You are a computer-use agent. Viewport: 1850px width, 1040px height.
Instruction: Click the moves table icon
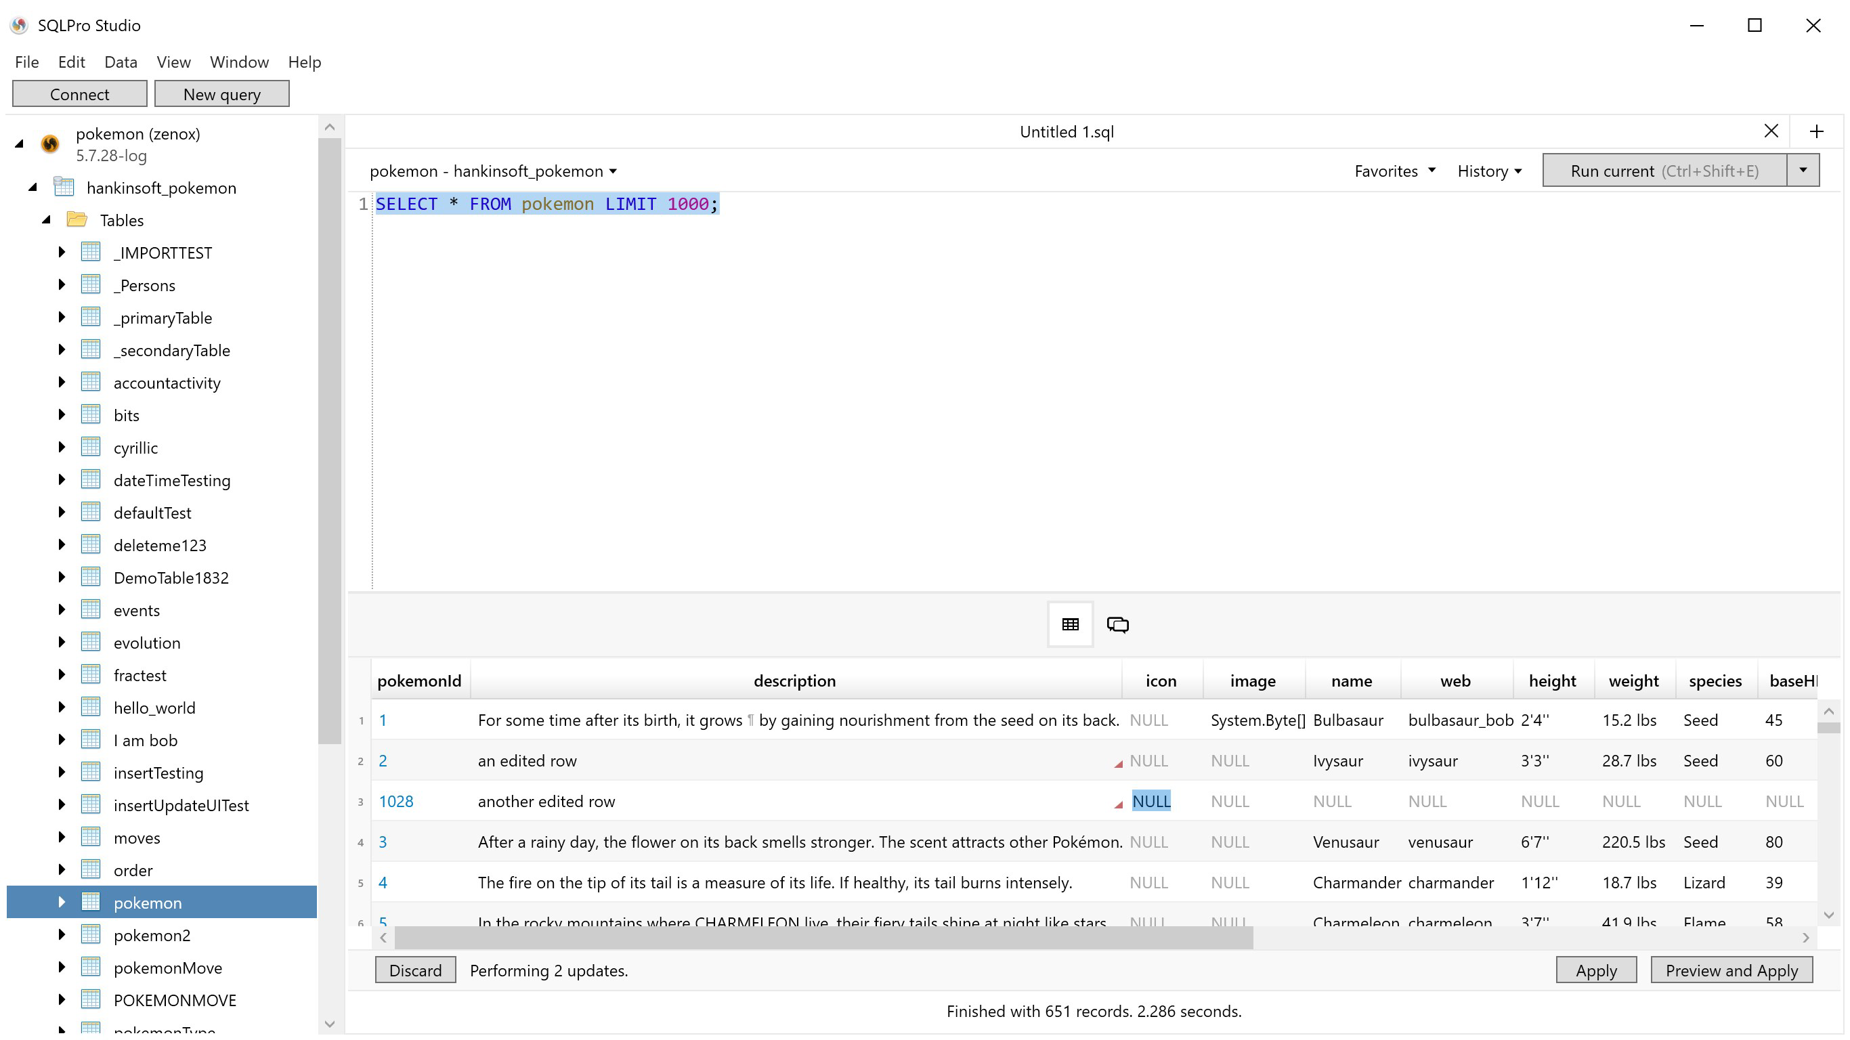(91, 837)
